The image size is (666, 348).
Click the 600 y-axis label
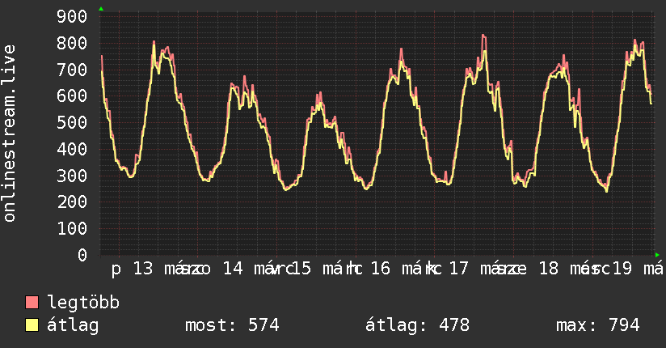point(72,95)
